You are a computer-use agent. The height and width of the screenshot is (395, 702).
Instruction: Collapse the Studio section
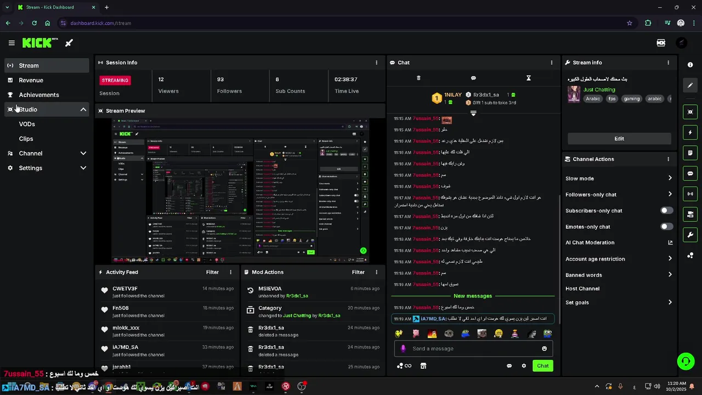(x=83, y=110)
